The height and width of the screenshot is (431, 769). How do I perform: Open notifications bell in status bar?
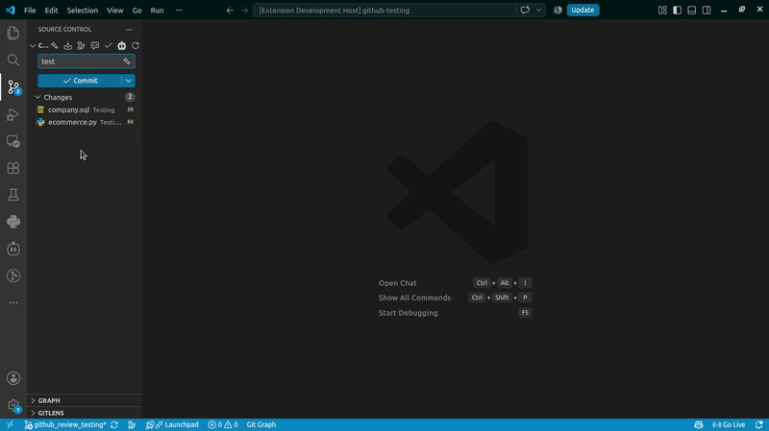[758, 424]
